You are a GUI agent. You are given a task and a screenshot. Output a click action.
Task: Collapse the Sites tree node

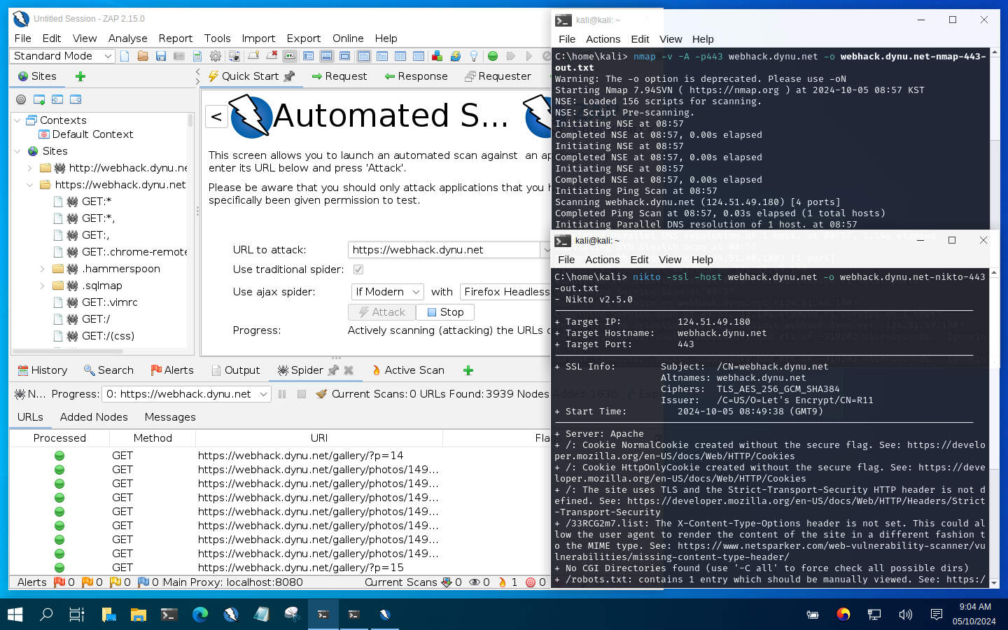click(17, 151)
